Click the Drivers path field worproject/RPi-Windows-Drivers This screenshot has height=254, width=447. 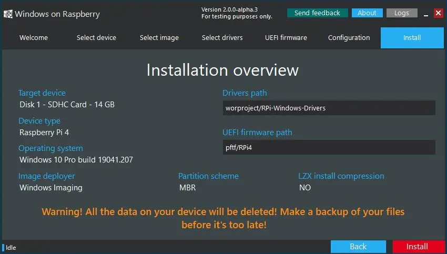[x=329, y=108]
